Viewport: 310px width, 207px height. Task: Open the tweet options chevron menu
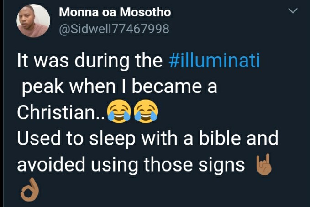(x=293, y=10)
